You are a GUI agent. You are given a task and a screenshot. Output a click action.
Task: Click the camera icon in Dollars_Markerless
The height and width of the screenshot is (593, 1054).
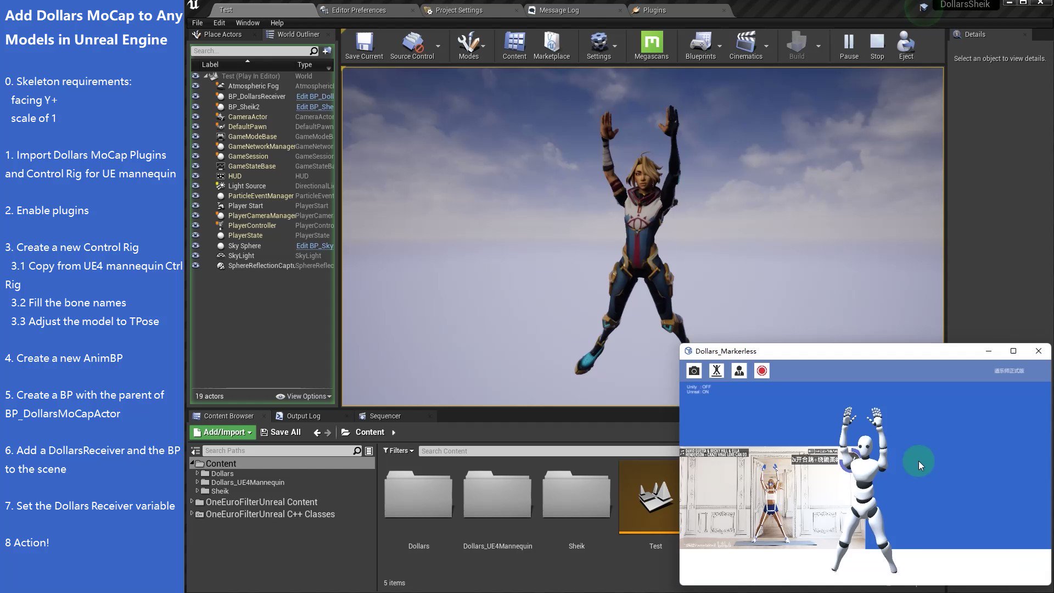[x=694, y=371]
